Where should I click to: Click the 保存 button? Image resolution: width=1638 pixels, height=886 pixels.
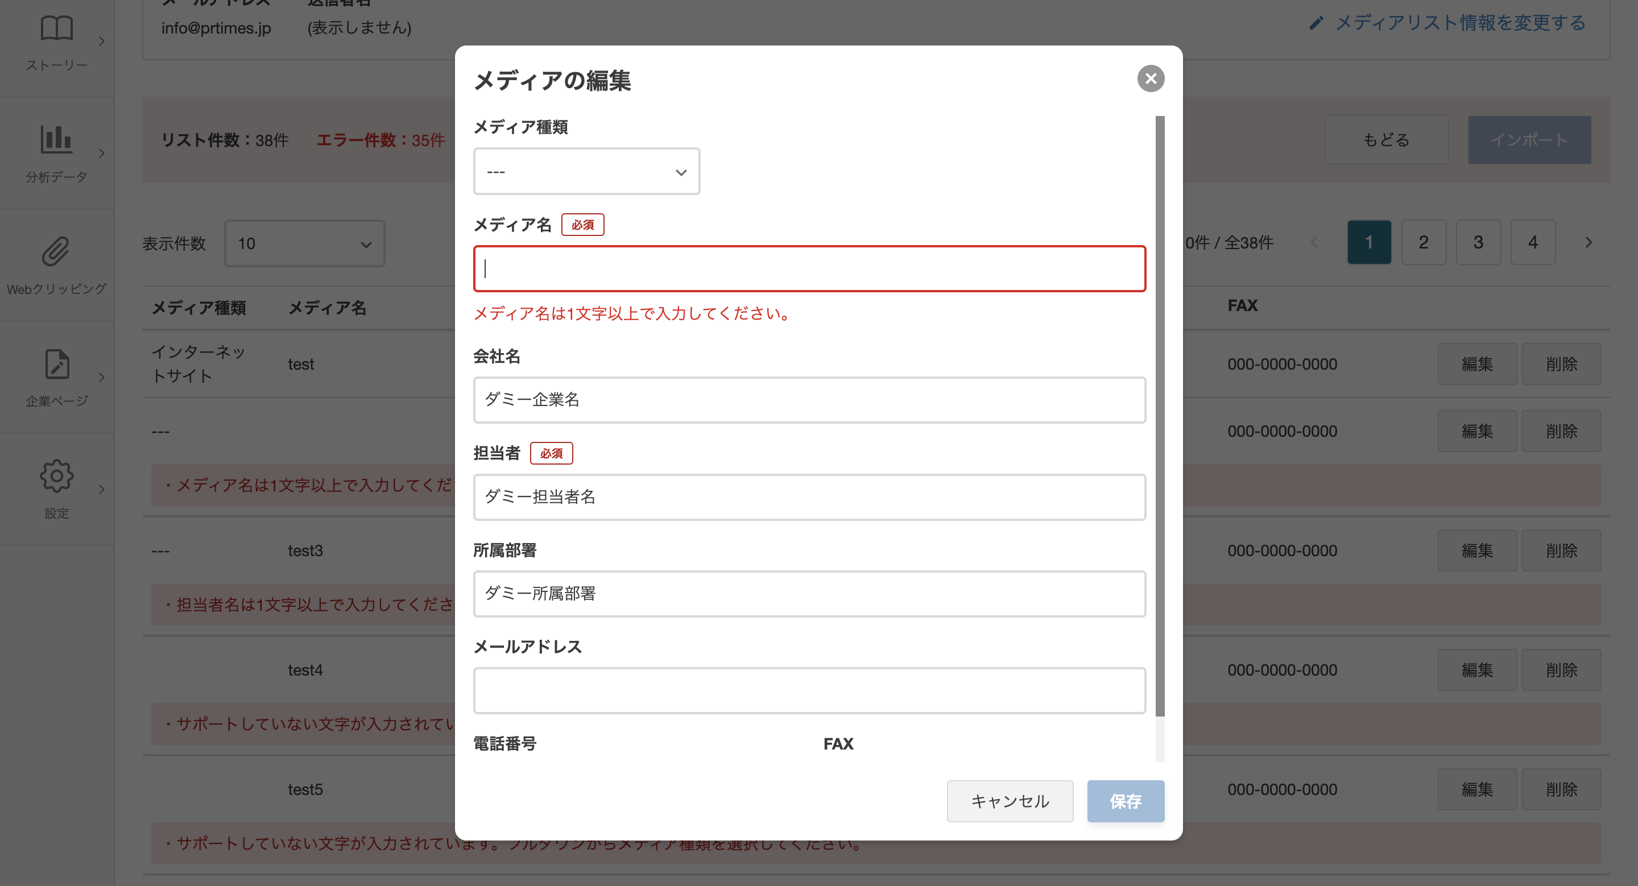[1126, 801]
